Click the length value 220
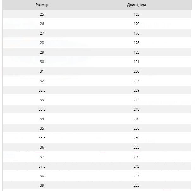This screenshot has width=195, height=191. (136, 119)
